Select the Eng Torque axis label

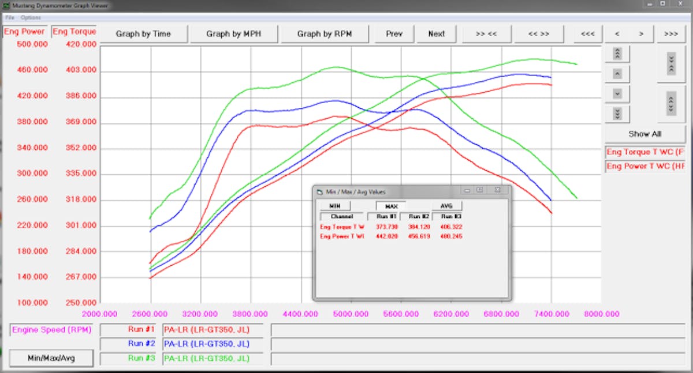[74, 32]
